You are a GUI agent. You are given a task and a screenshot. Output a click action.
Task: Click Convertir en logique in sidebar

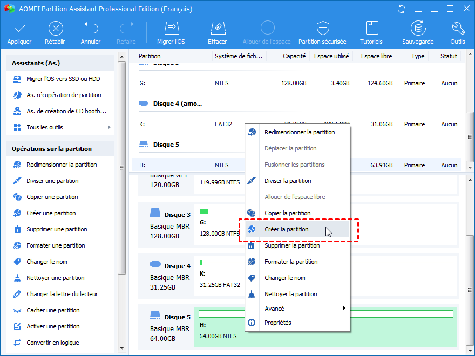[52, 343]
